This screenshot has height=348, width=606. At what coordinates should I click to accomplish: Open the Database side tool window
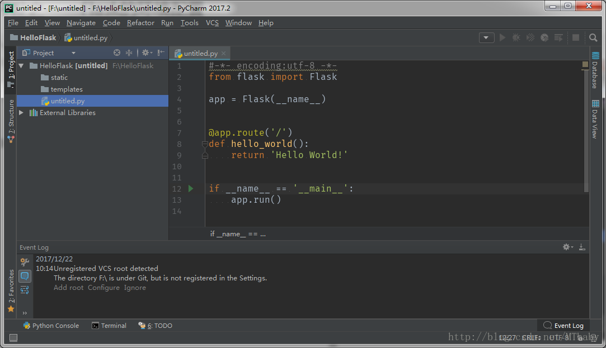tap(595, 70)
